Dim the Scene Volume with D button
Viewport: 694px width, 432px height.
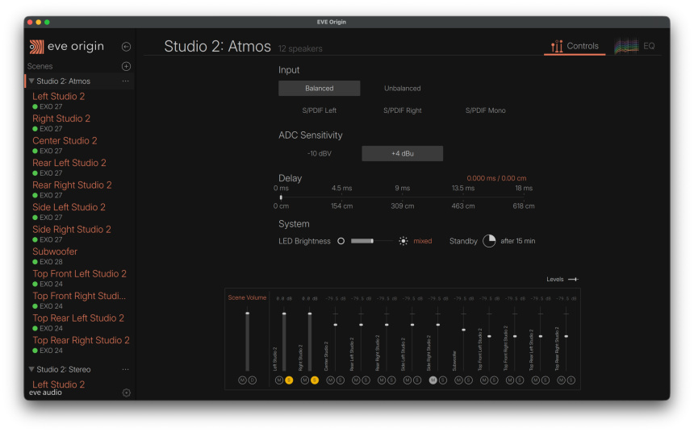(253, 380)
